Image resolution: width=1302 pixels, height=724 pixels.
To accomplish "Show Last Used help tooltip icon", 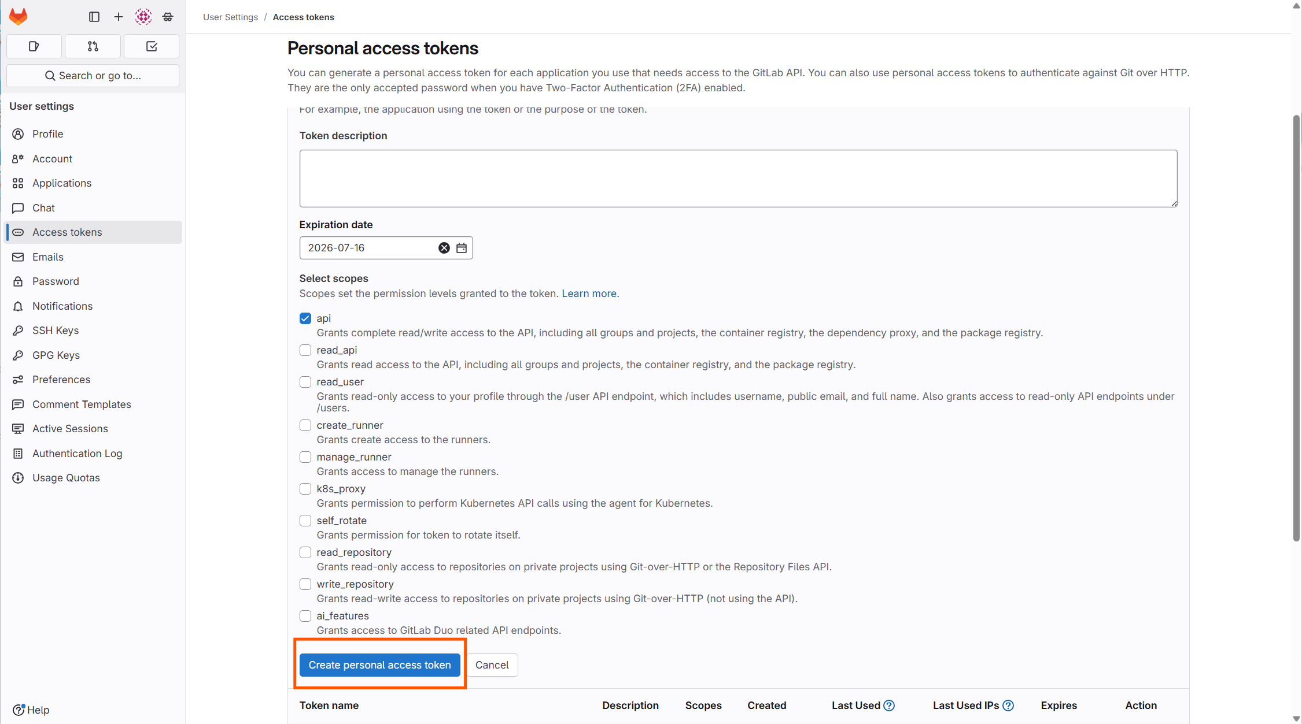I will (890, 706).
